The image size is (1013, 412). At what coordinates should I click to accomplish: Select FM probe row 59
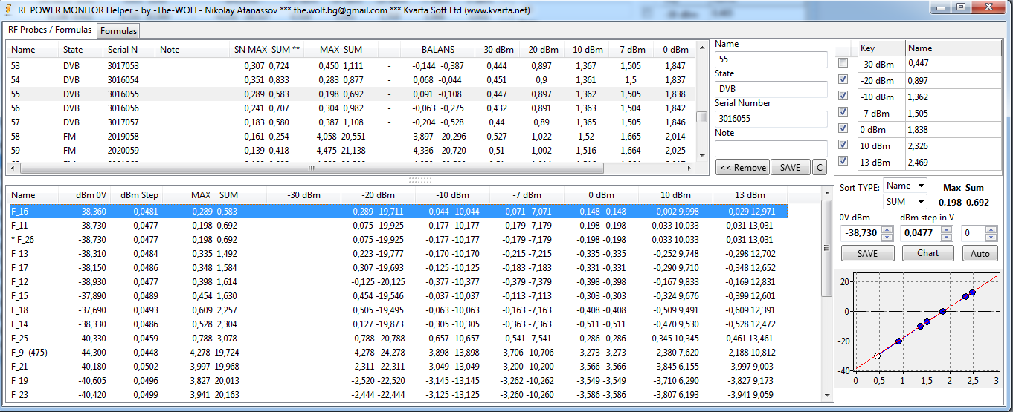tap(352, 151)
